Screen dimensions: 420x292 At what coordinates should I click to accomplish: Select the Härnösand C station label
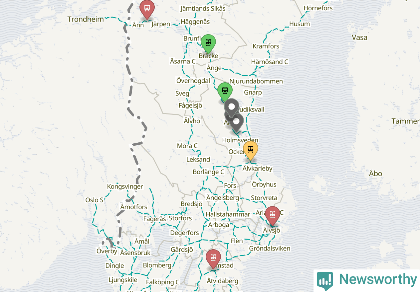(x=270, y=62)
